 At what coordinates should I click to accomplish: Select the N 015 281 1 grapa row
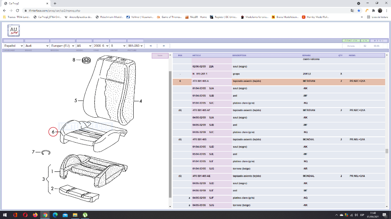click(279, 74)
